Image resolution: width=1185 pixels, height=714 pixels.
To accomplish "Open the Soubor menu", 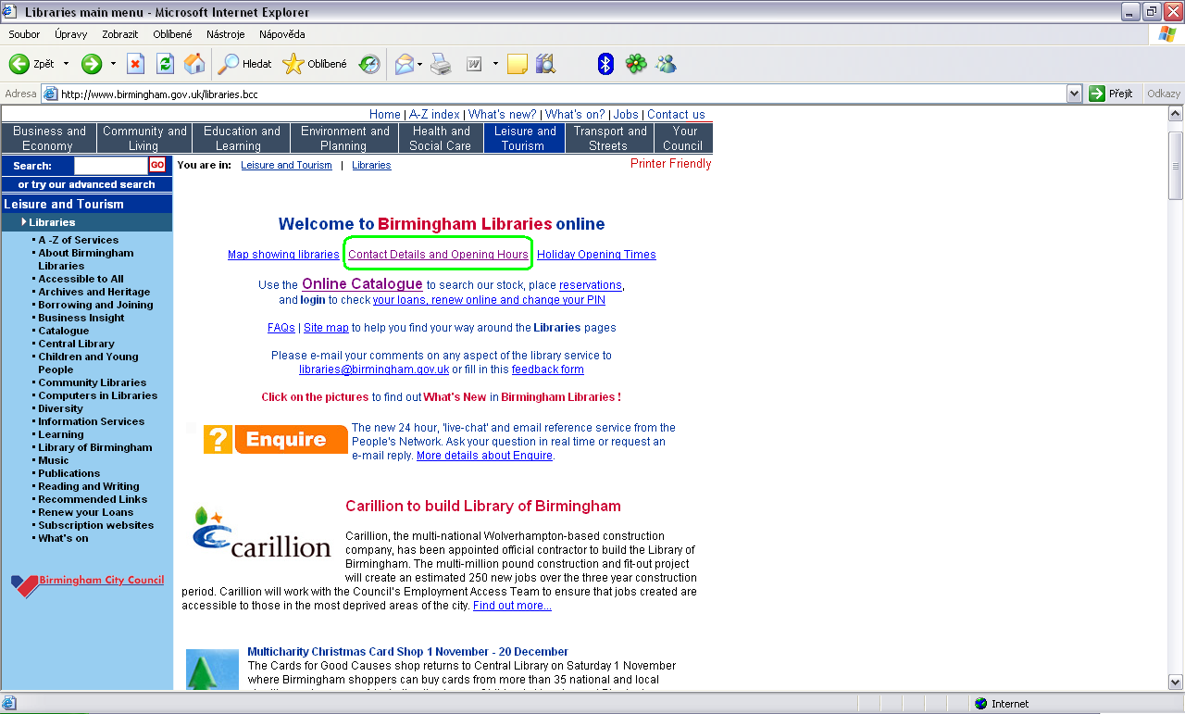I will [24, 34].
